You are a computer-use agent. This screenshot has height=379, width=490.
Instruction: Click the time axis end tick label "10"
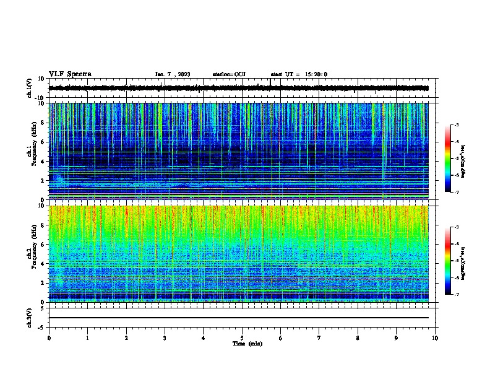click(x=435, y=338)
